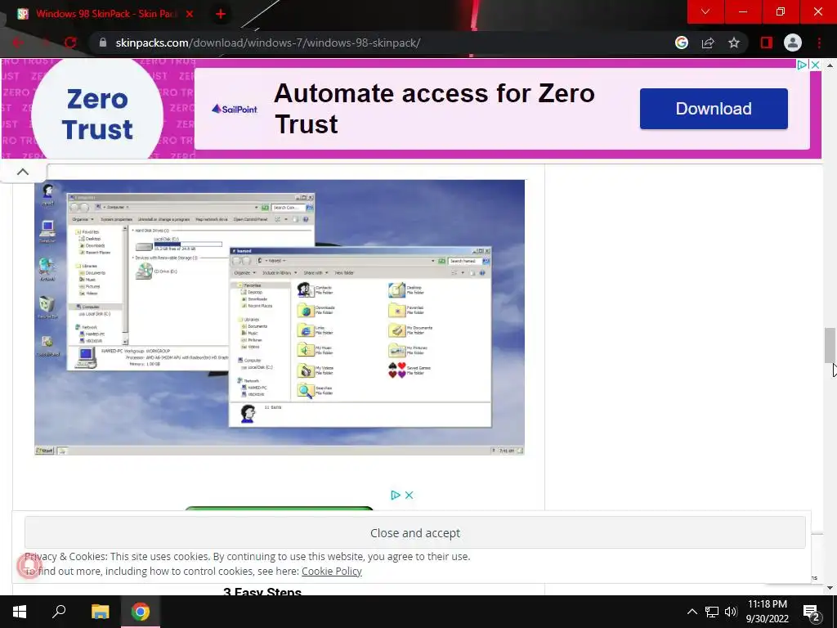Click the lower ad AdChoices triangle icon

click(396, 495)
